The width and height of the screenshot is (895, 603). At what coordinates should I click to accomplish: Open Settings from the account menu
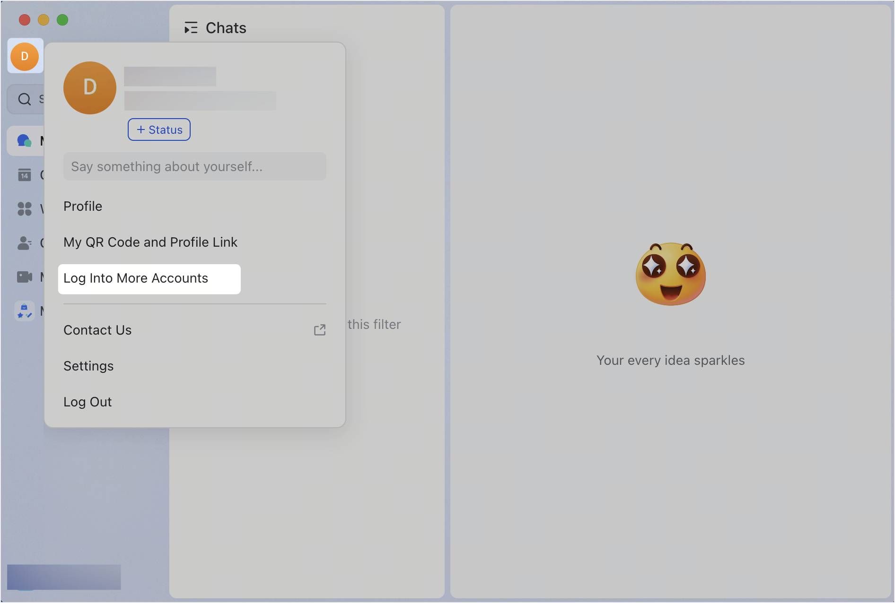(x=88, y=366)
